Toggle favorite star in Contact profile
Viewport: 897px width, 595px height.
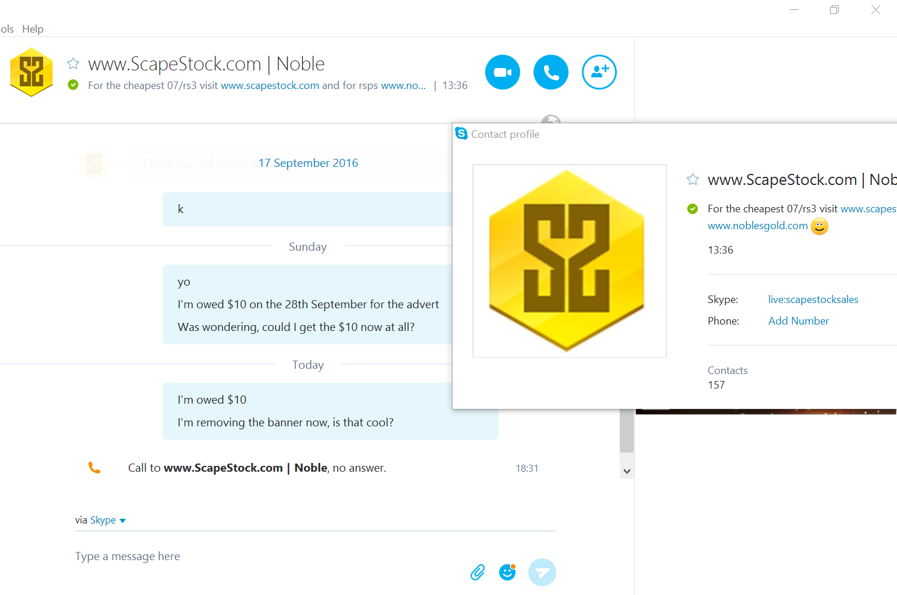(x=693, y=179)
